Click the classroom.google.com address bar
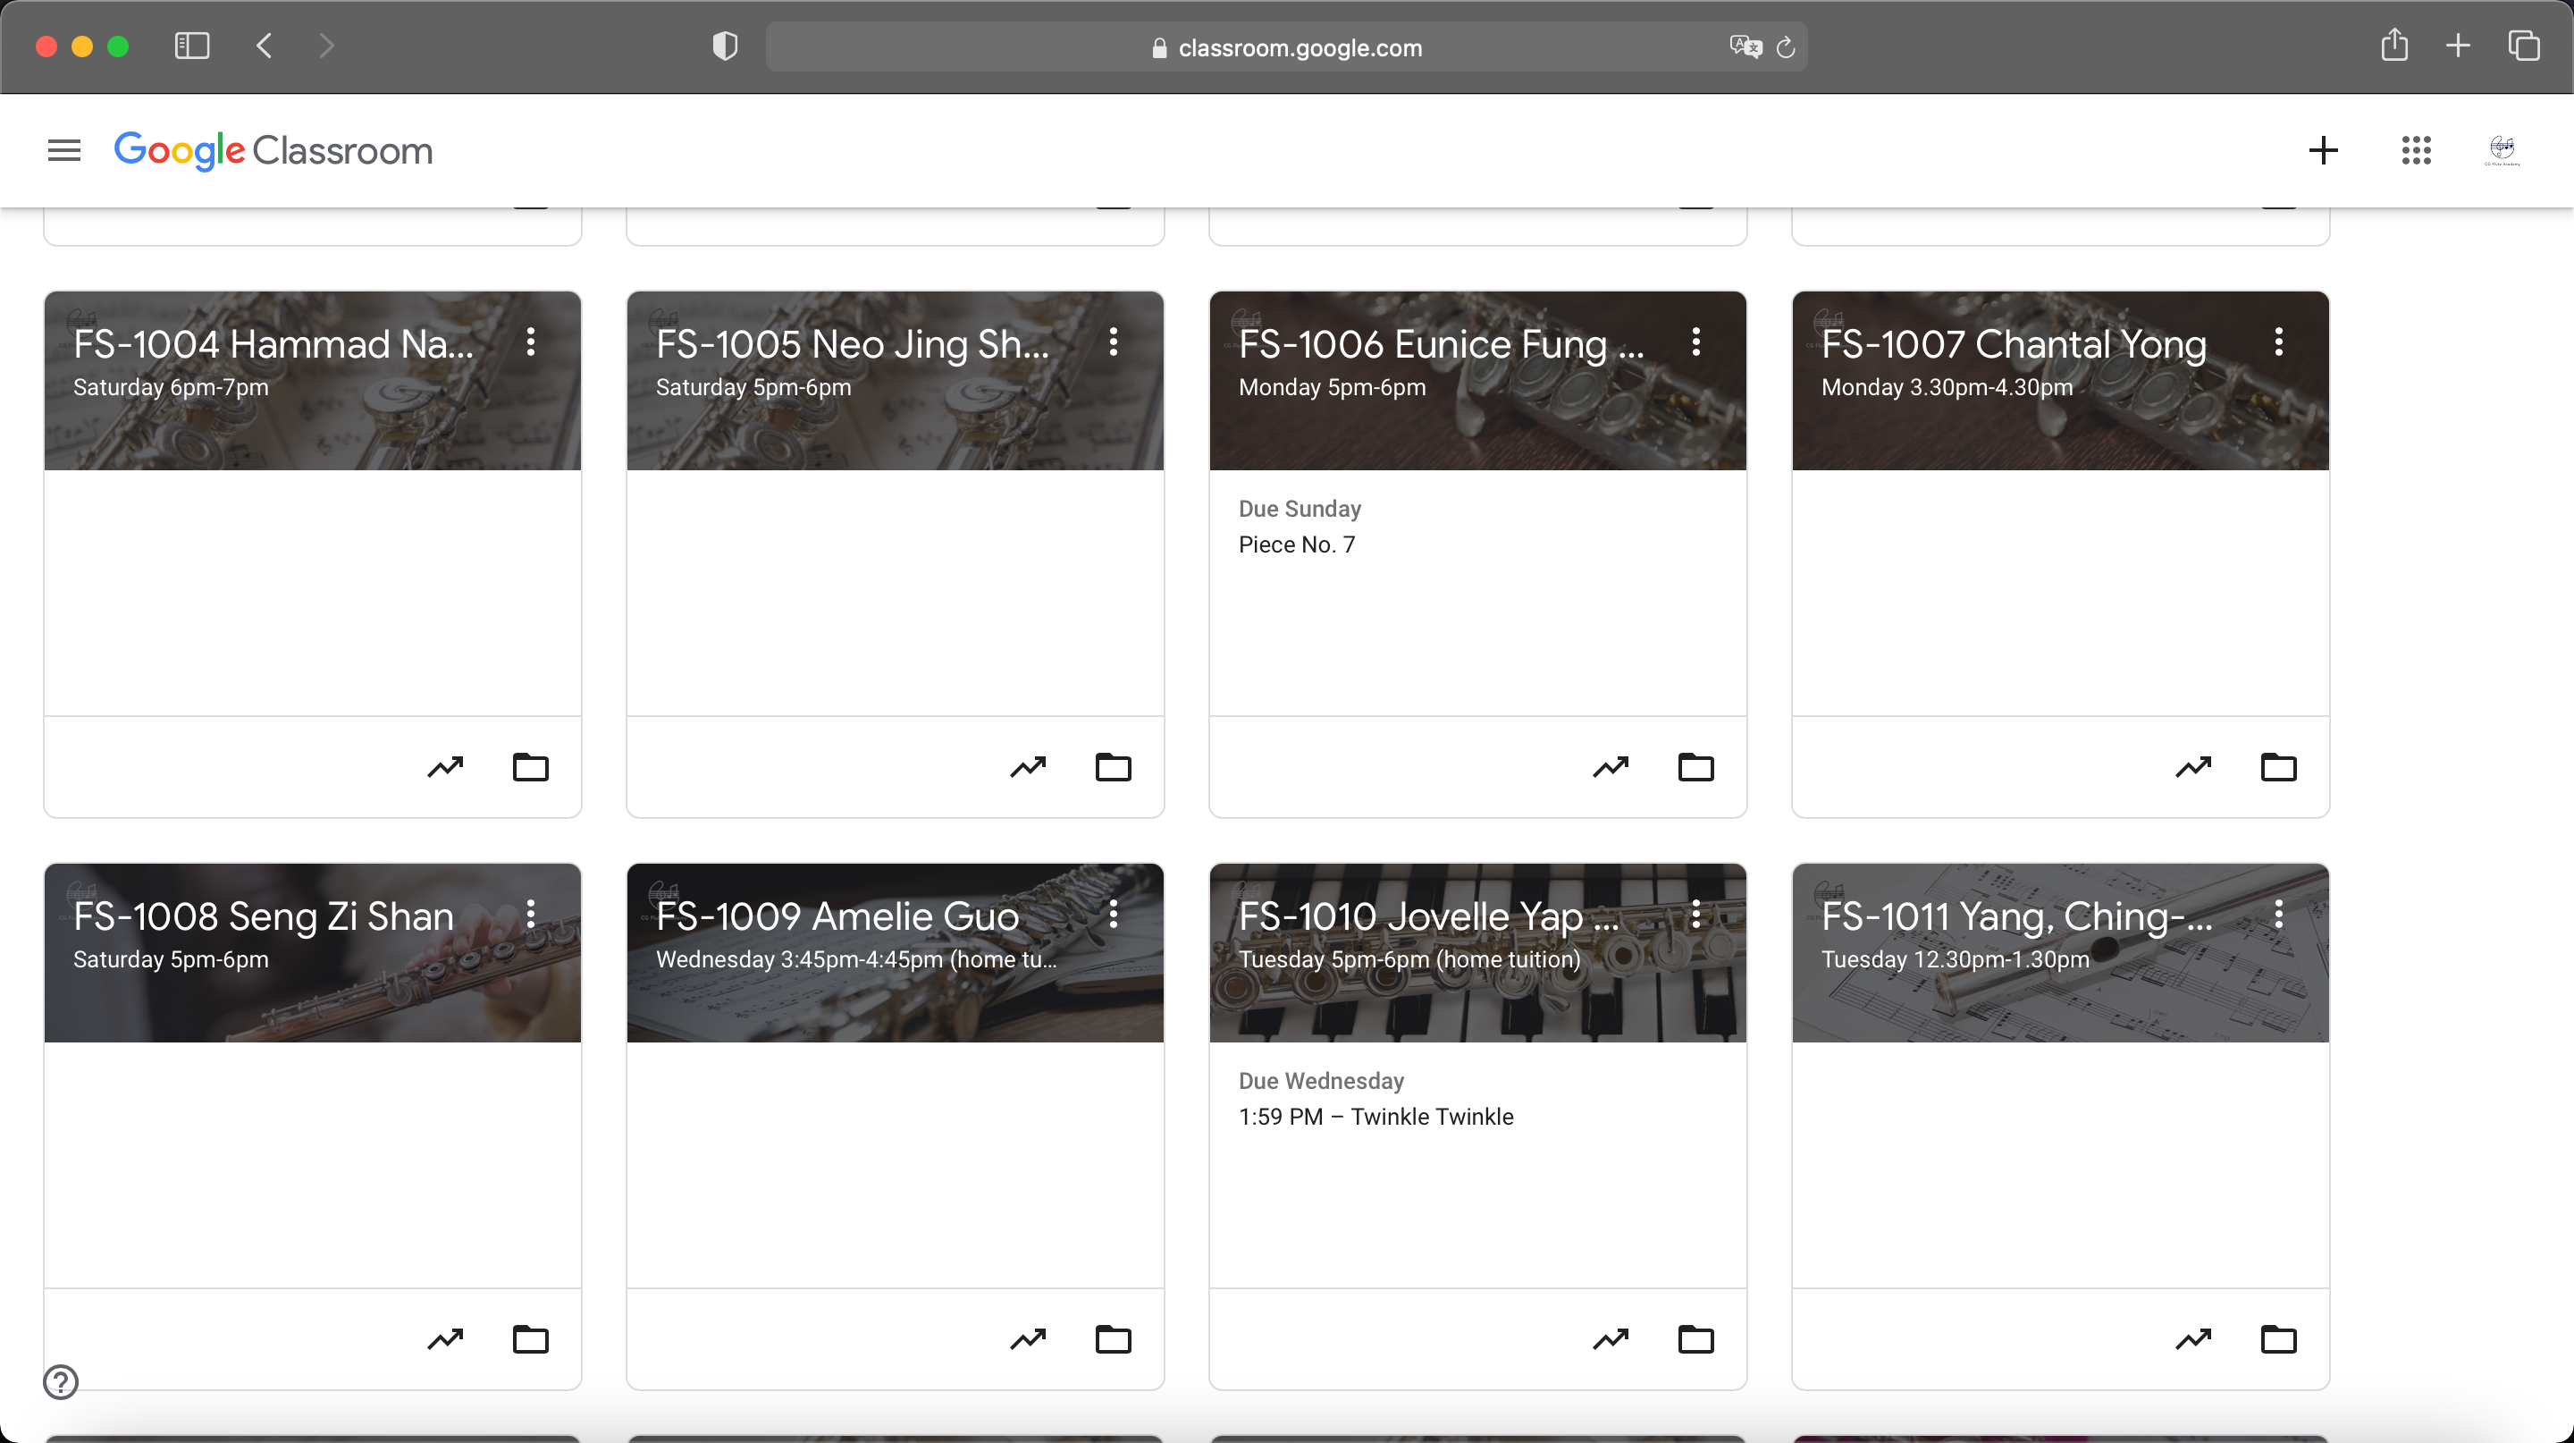Screen dimensions: 2574x1443 point(1286,47)
